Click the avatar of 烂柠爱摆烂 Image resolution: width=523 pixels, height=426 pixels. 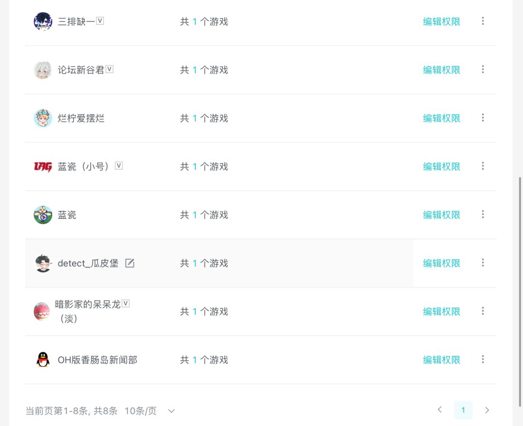pyautogui.click(x=43, y=118)
